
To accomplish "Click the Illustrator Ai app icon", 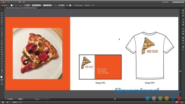I will (x=8, y=2).
